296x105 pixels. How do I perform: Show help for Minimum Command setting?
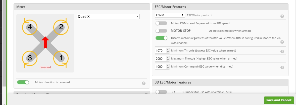pyautogui.click(x=282, y=67)
